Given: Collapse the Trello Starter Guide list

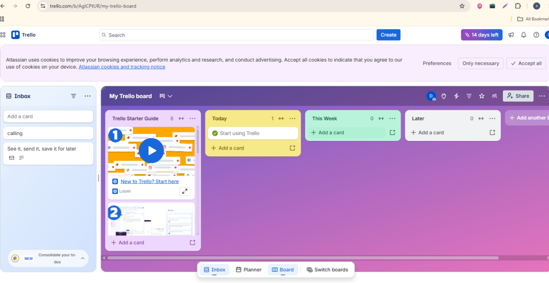Looking at the screenshot, I should [181, 118].
